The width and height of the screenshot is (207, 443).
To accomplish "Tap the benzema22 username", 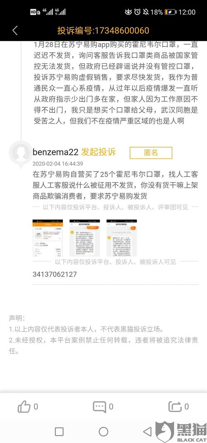I will point(55,152).
